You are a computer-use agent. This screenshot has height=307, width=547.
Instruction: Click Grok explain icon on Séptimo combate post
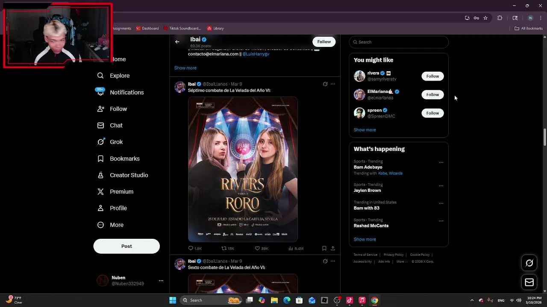(x=325, y=84)
